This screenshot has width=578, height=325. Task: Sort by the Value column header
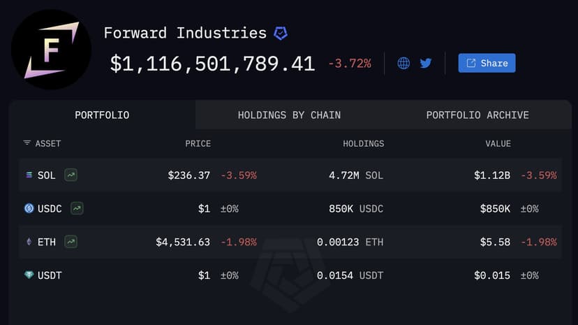coord(498,144)
